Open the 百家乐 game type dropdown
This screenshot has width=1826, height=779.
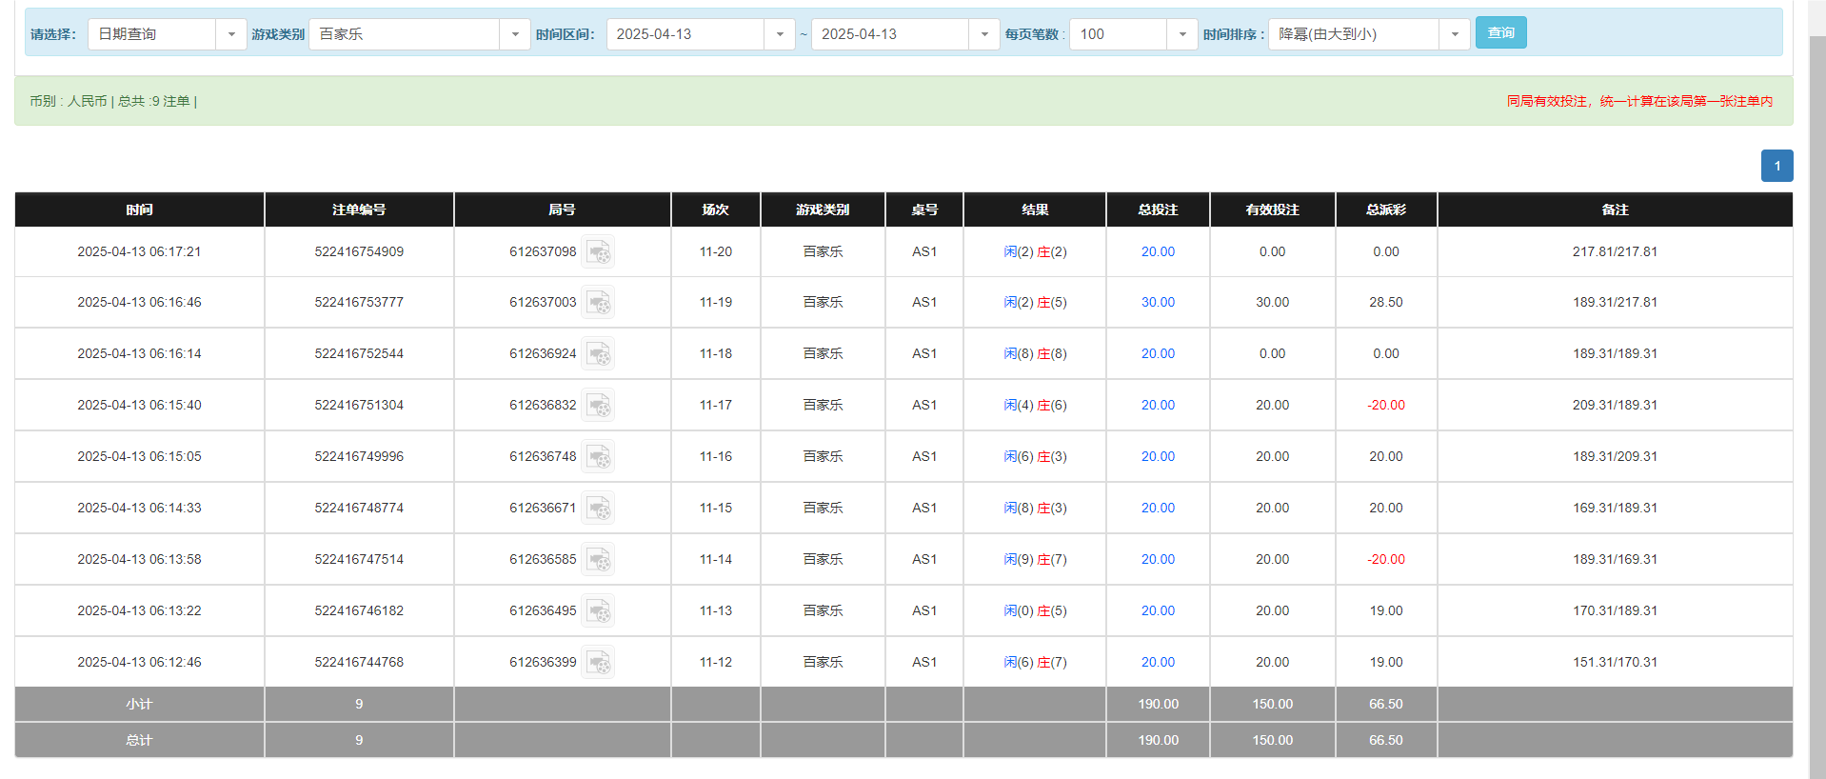pyautogui.click(x=419, y=34)
